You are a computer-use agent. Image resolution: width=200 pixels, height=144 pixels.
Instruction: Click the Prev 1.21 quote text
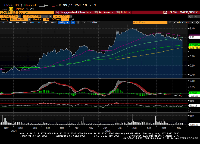pyautogui.click(x=25, y=9)
